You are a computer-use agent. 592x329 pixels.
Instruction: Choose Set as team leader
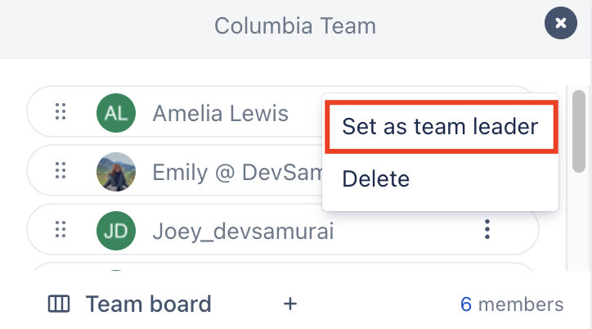pos(440,127)
